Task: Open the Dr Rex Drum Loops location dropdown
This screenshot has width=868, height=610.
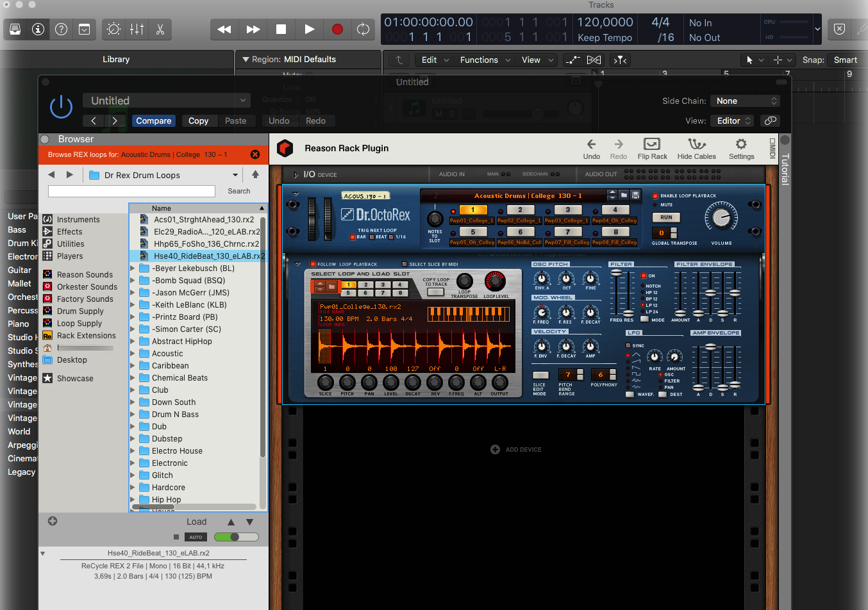Action: tap(235, 175)
